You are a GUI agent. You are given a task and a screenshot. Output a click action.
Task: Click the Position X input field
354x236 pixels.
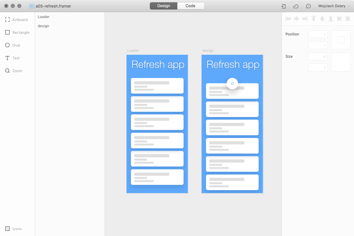pos(318,34)
